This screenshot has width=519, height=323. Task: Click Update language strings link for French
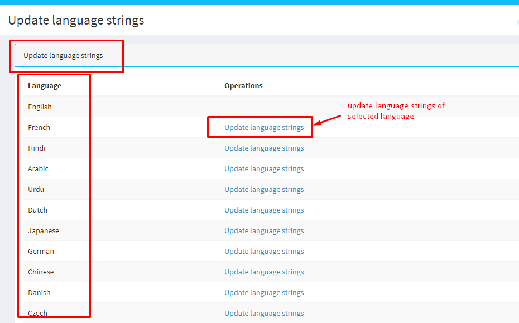264,128
